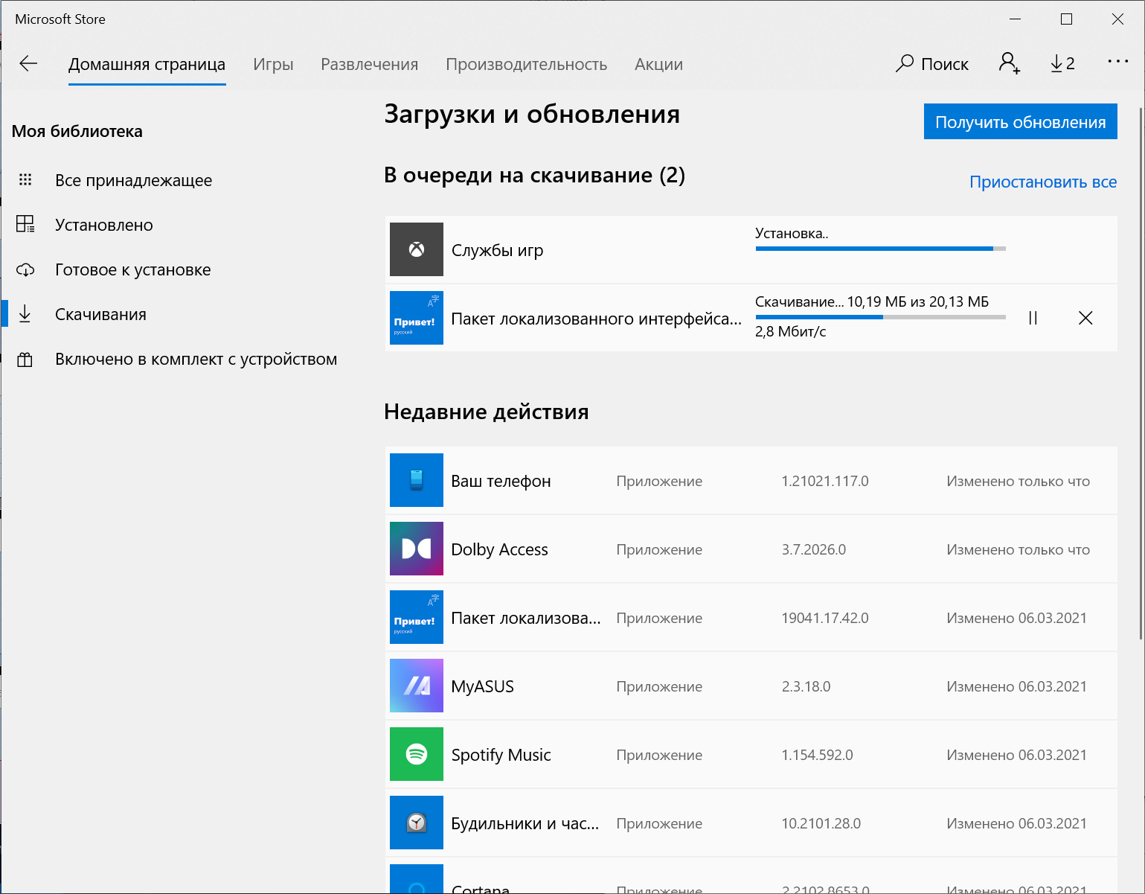Click the MyASUS app icon

coord(417,686)
